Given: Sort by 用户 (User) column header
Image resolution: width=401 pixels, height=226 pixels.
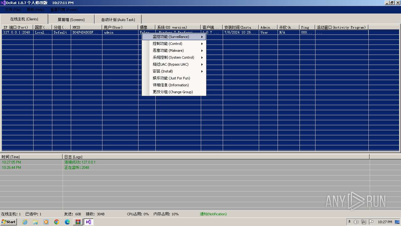Looking at the screenshot, I should pos(120,27).
